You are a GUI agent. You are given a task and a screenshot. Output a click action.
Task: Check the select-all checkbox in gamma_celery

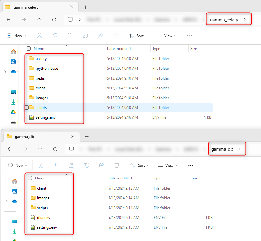(x=29, y=49)
